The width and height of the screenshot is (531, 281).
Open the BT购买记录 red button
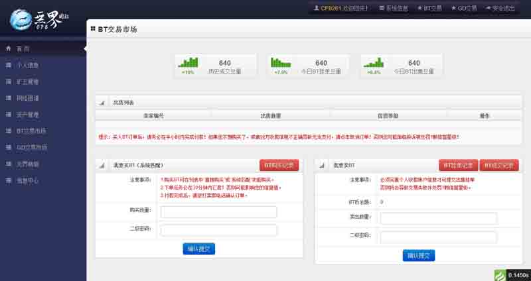pyautogui.click(x=279, y=166)
